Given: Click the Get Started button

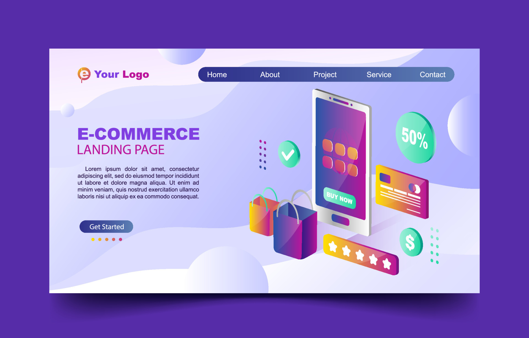Looking at the screenshot, I should [106, 227].
